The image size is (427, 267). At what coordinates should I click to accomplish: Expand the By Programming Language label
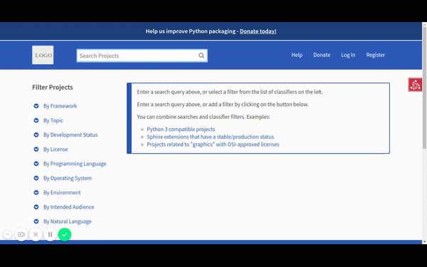[x=75, y=164]
